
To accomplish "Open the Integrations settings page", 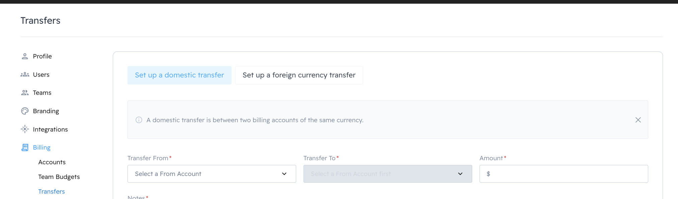I will click(50, 129).
